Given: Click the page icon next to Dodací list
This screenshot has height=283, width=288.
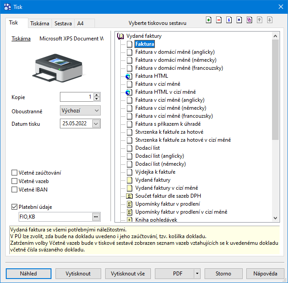Looking at the screenshot, I should point(130,148).
